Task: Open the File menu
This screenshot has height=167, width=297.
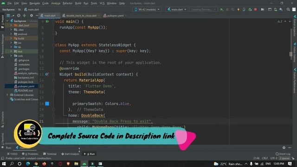Action: tap(9, 3)
